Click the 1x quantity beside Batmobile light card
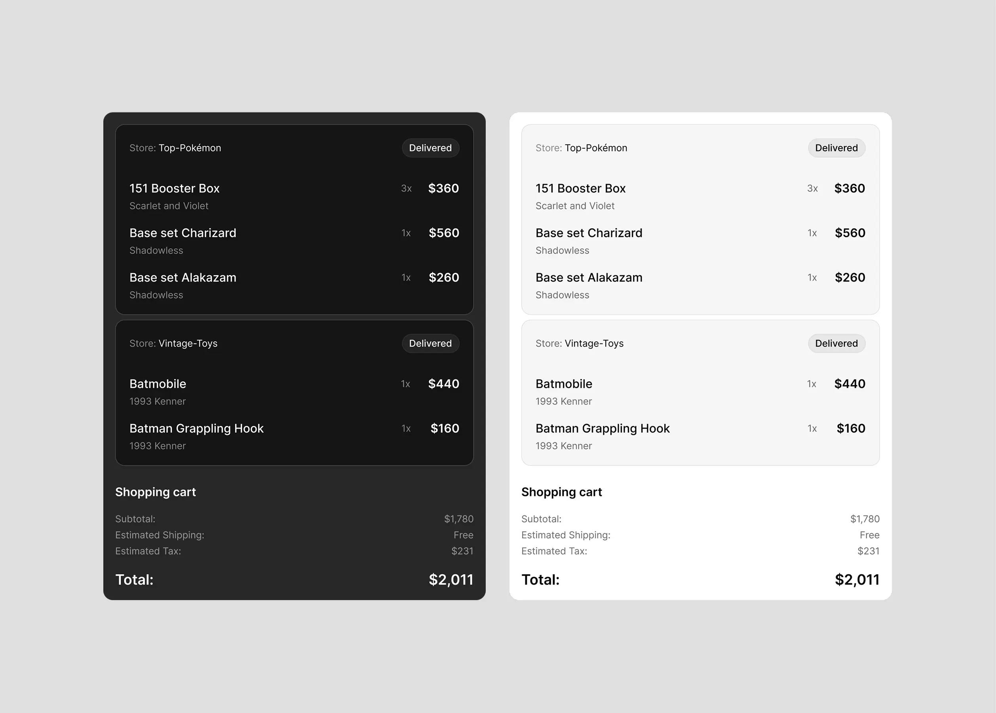This screenshot has width=996, height=713. (x=812, y=384)
